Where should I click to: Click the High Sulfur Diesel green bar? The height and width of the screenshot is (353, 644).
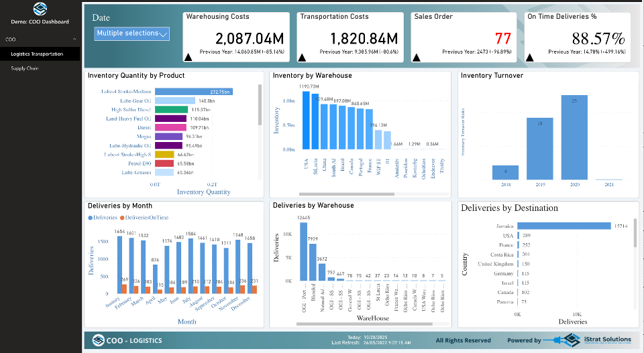click(x=171, y=110)
